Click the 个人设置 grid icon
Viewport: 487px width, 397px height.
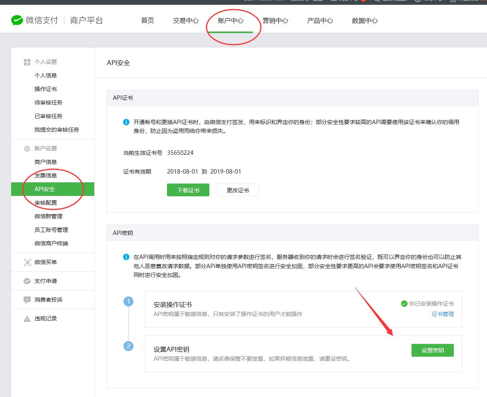27,62
